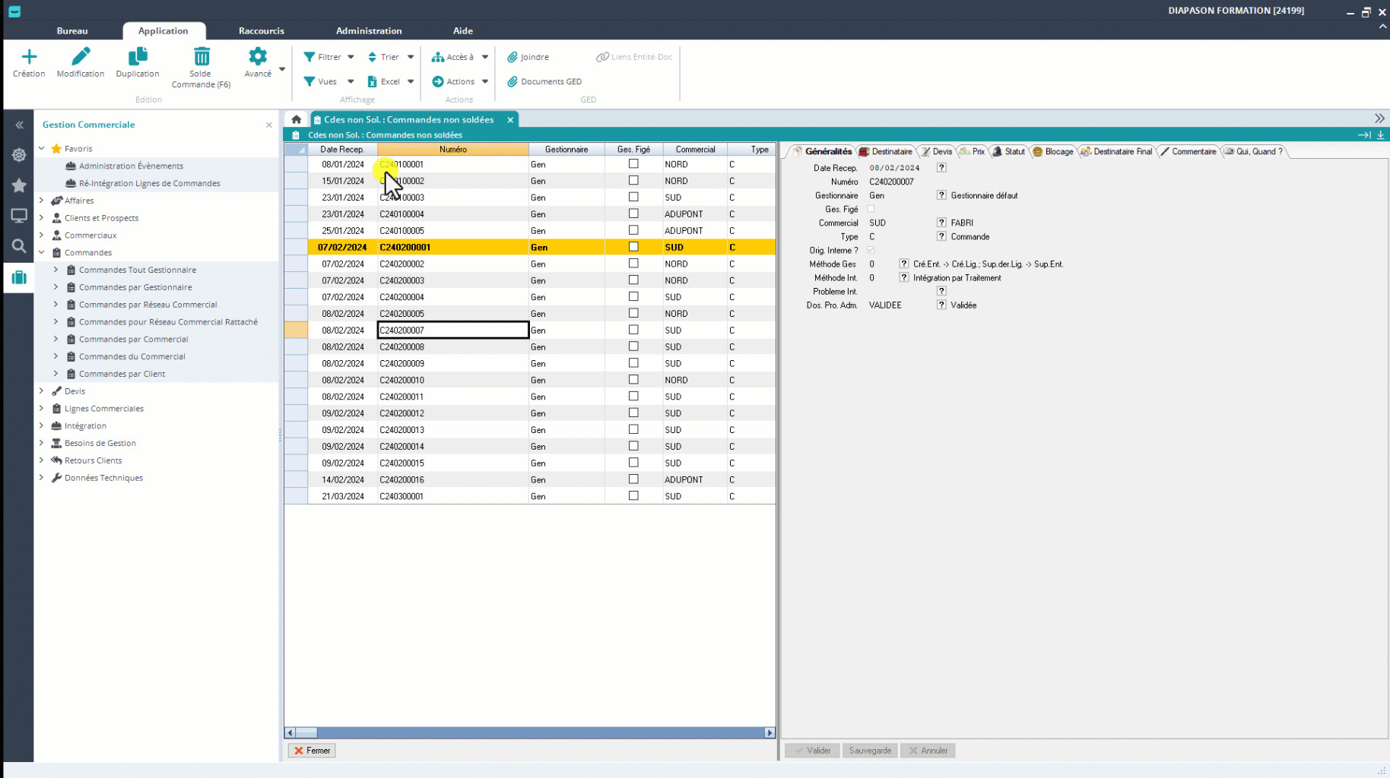This screenshot has height=778, width=1390.
Task: Collapse the sidebar with double-chevron icon
Action: [x=20, y=125]
